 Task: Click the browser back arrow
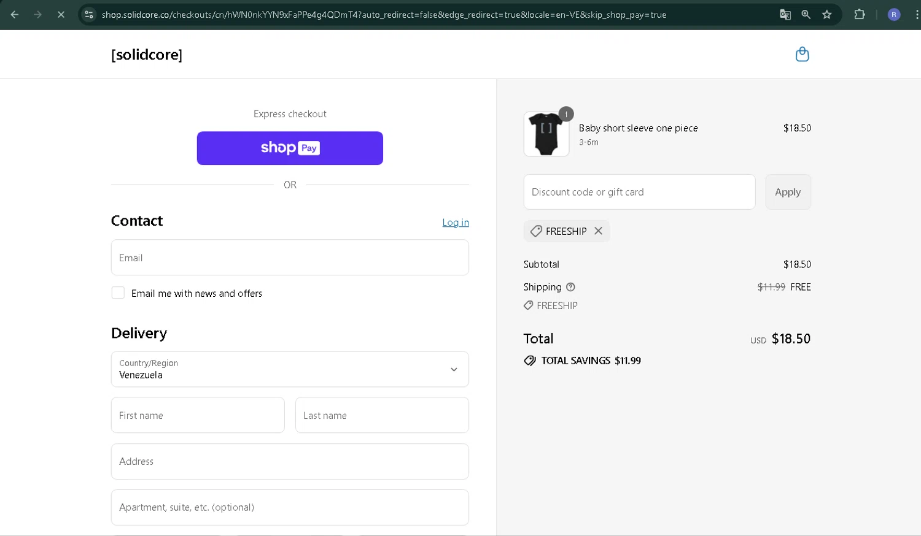coord(15,15)
